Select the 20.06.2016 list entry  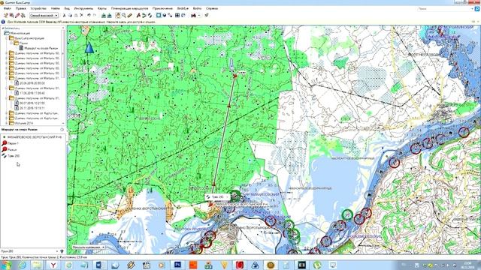(32, 83)
